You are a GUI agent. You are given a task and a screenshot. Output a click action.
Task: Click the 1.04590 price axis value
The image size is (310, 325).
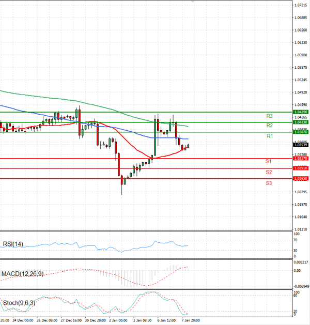coord(301,105)
